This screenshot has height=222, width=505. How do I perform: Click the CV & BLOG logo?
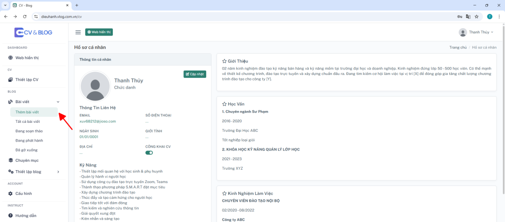tap(33, 32)
